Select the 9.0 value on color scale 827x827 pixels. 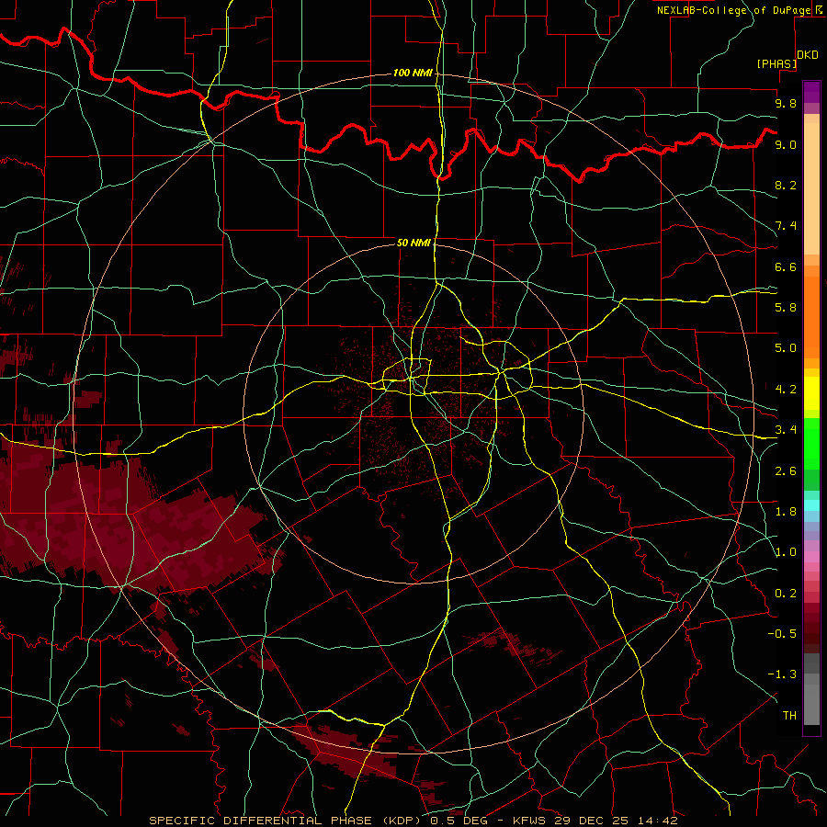(x=786, y=144)
